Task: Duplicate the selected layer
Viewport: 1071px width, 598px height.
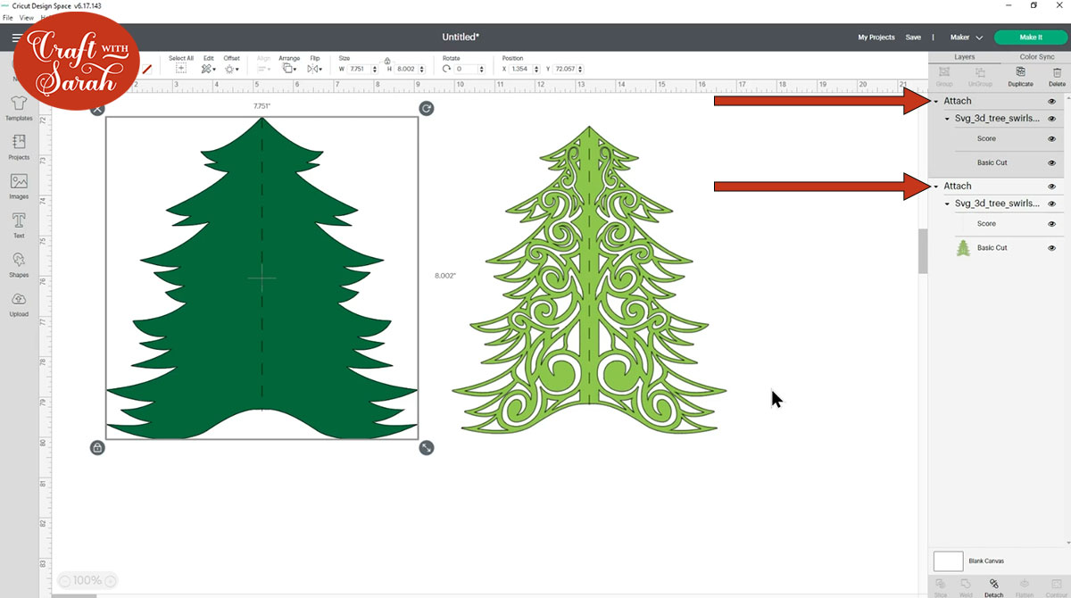Action: pos(1020,77)
